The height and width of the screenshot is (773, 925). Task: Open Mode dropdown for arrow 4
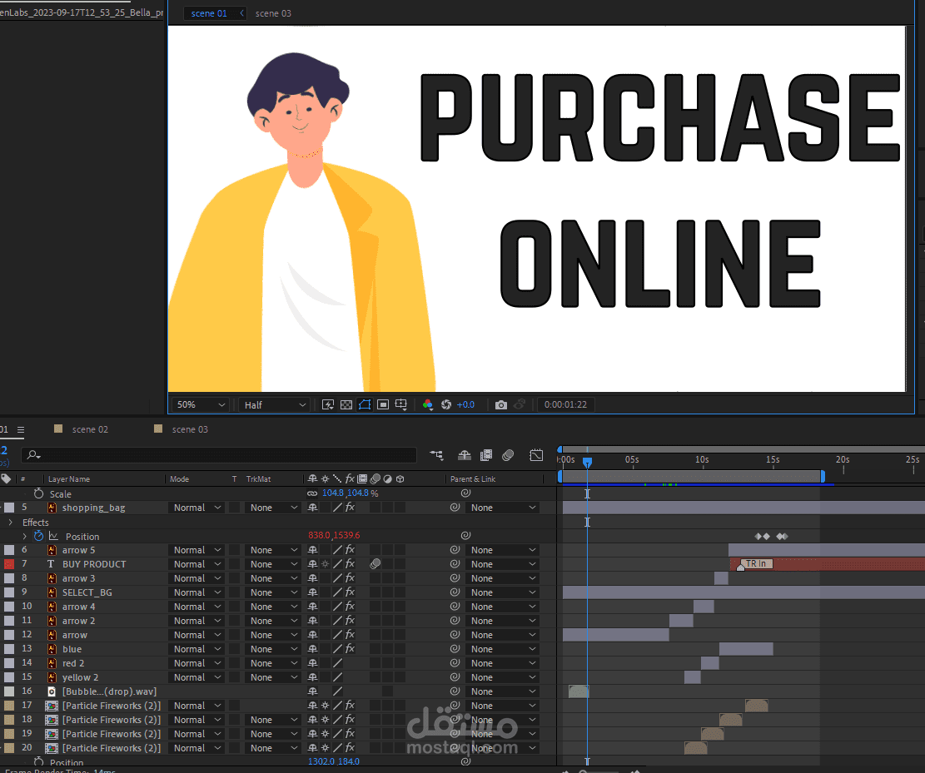[x=196, y=606]
